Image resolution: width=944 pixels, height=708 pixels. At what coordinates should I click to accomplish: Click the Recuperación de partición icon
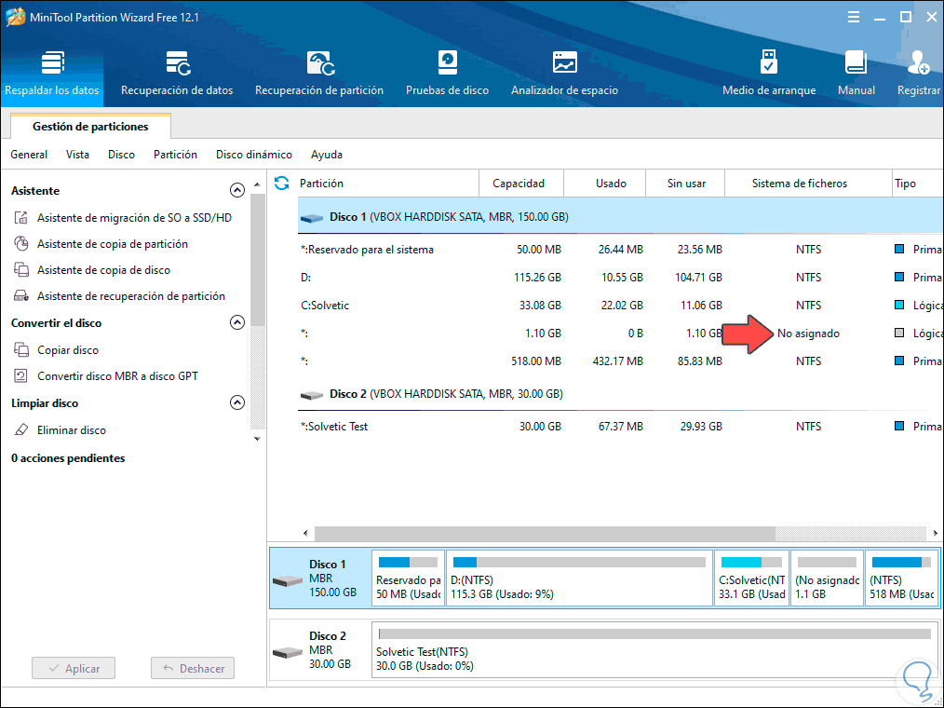click(x=319, y=63)
